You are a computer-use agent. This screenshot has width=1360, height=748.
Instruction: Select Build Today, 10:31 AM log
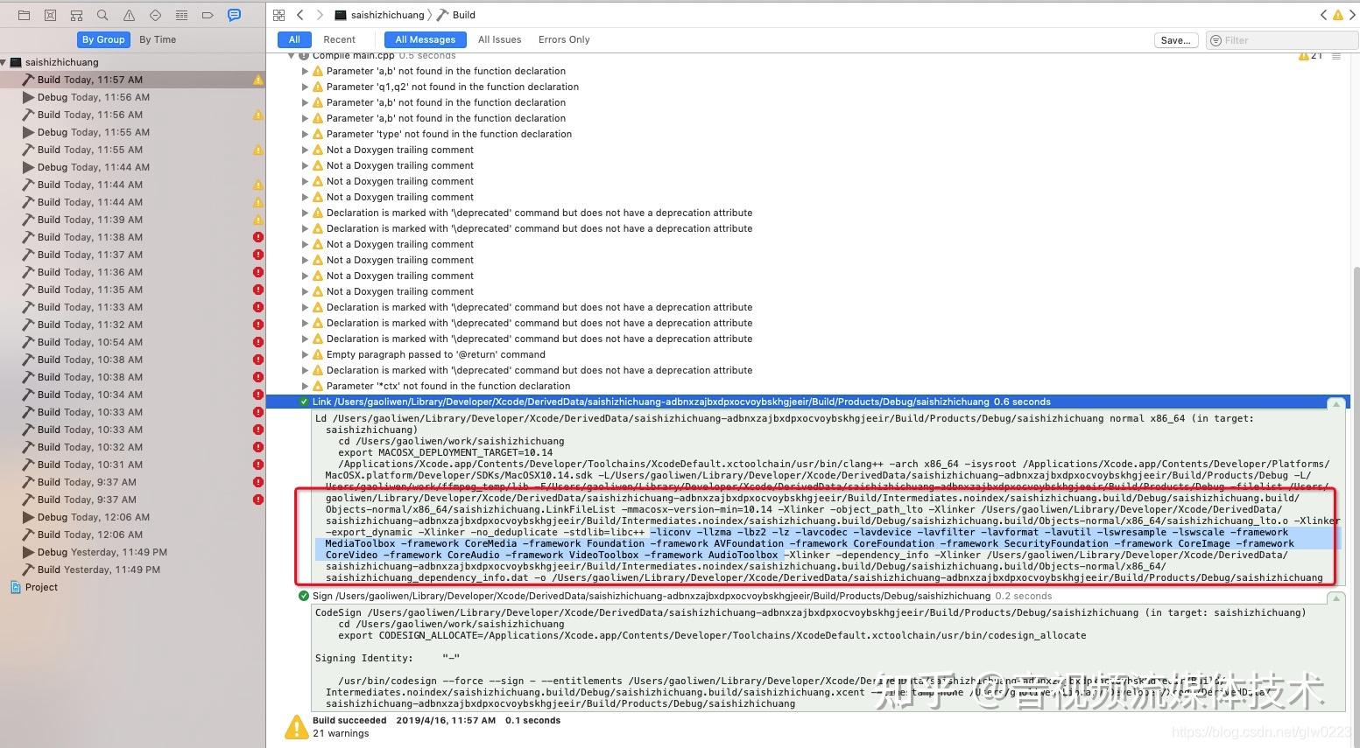pos(133,465)
